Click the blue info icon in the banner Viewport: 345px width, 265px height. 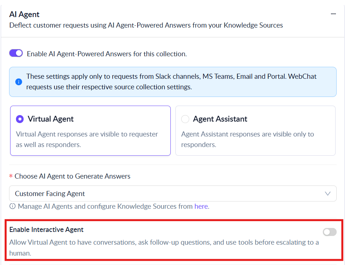pyautogui.click(x=19, y=82)
